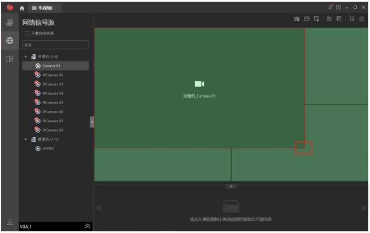Click the camera icon in Camera 01 window
Screen dimensions: 370x233
[199, 84]
